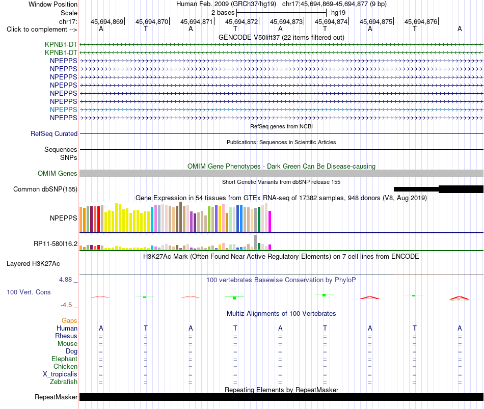The width and height of the screenshot is (484, 409).
Task: Click the 'RefSeq genes from NCBI' title
Action: (281, 126)
